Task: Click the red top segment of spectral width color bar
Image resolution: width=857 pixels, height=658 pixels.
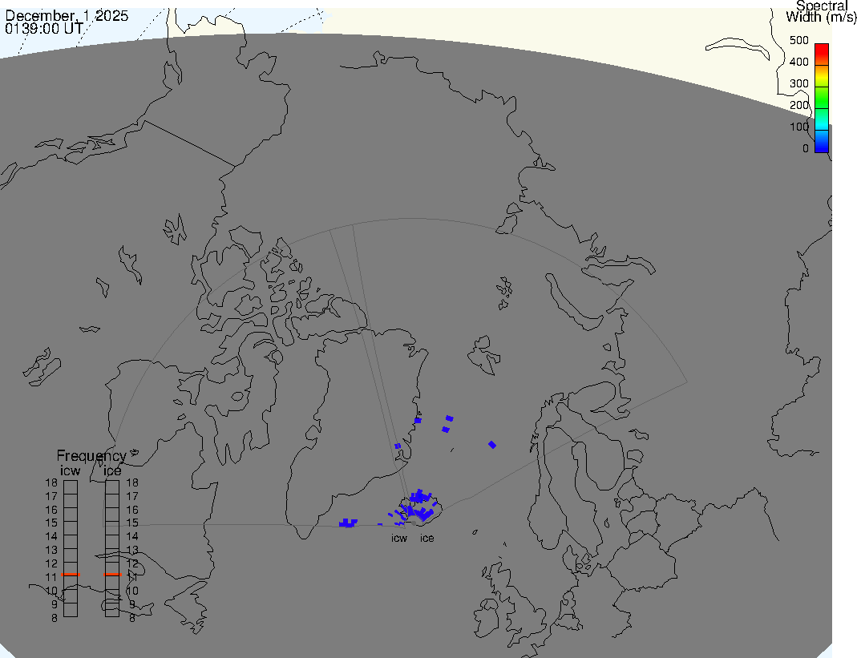Action: pyautogui.click(x=822, y=54)
